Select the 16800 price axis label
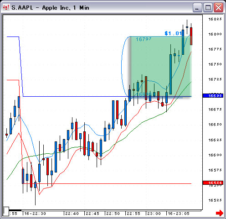 click(215, 34)
